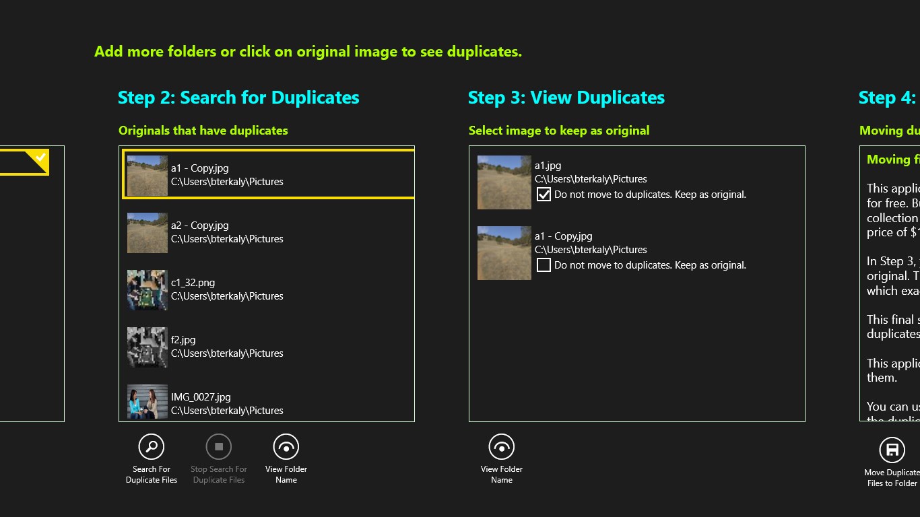Click the a2 - Copy.jpg image thumbnail
This screenshot has height=517, width=920.
(x=147, y=232)
